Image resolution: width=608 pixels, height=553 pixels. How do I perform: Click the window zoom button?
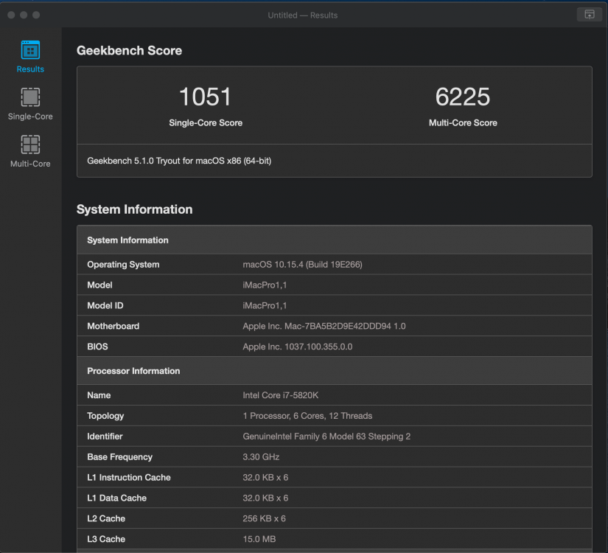(36, 15)
